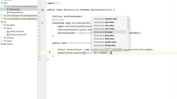Click the drawable folder icon
Viewport: 177px width, 99px height.
[x=5, y=25]
